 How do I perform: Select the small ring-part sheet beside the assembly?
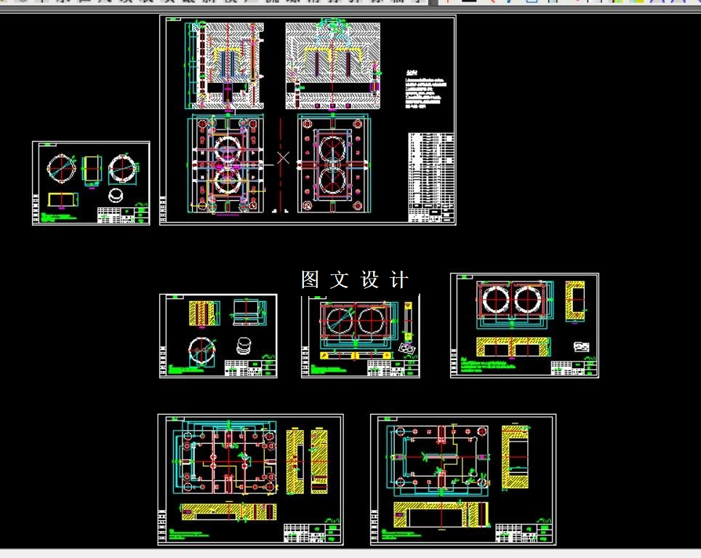91,183
